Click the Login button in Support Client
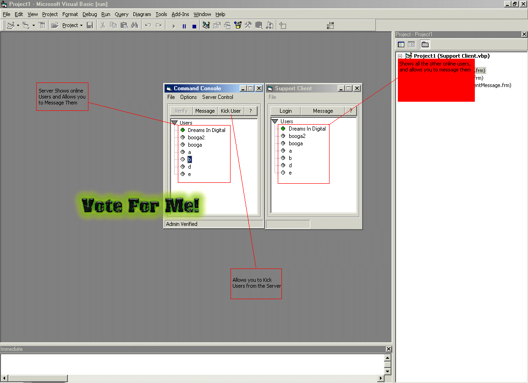This screenshot has width=528, height=383. [285, 111]
